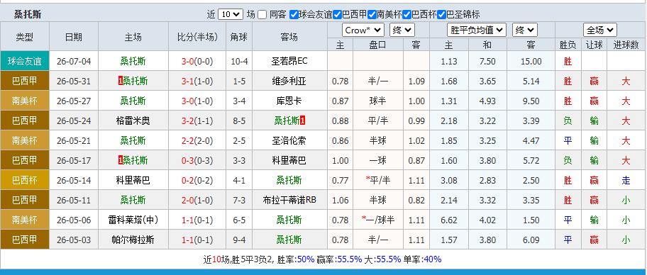The height and width of the screenshot is (275, 647).
Task: Open the 3-1 score of the 维多利亚 match
Action: 188,82
